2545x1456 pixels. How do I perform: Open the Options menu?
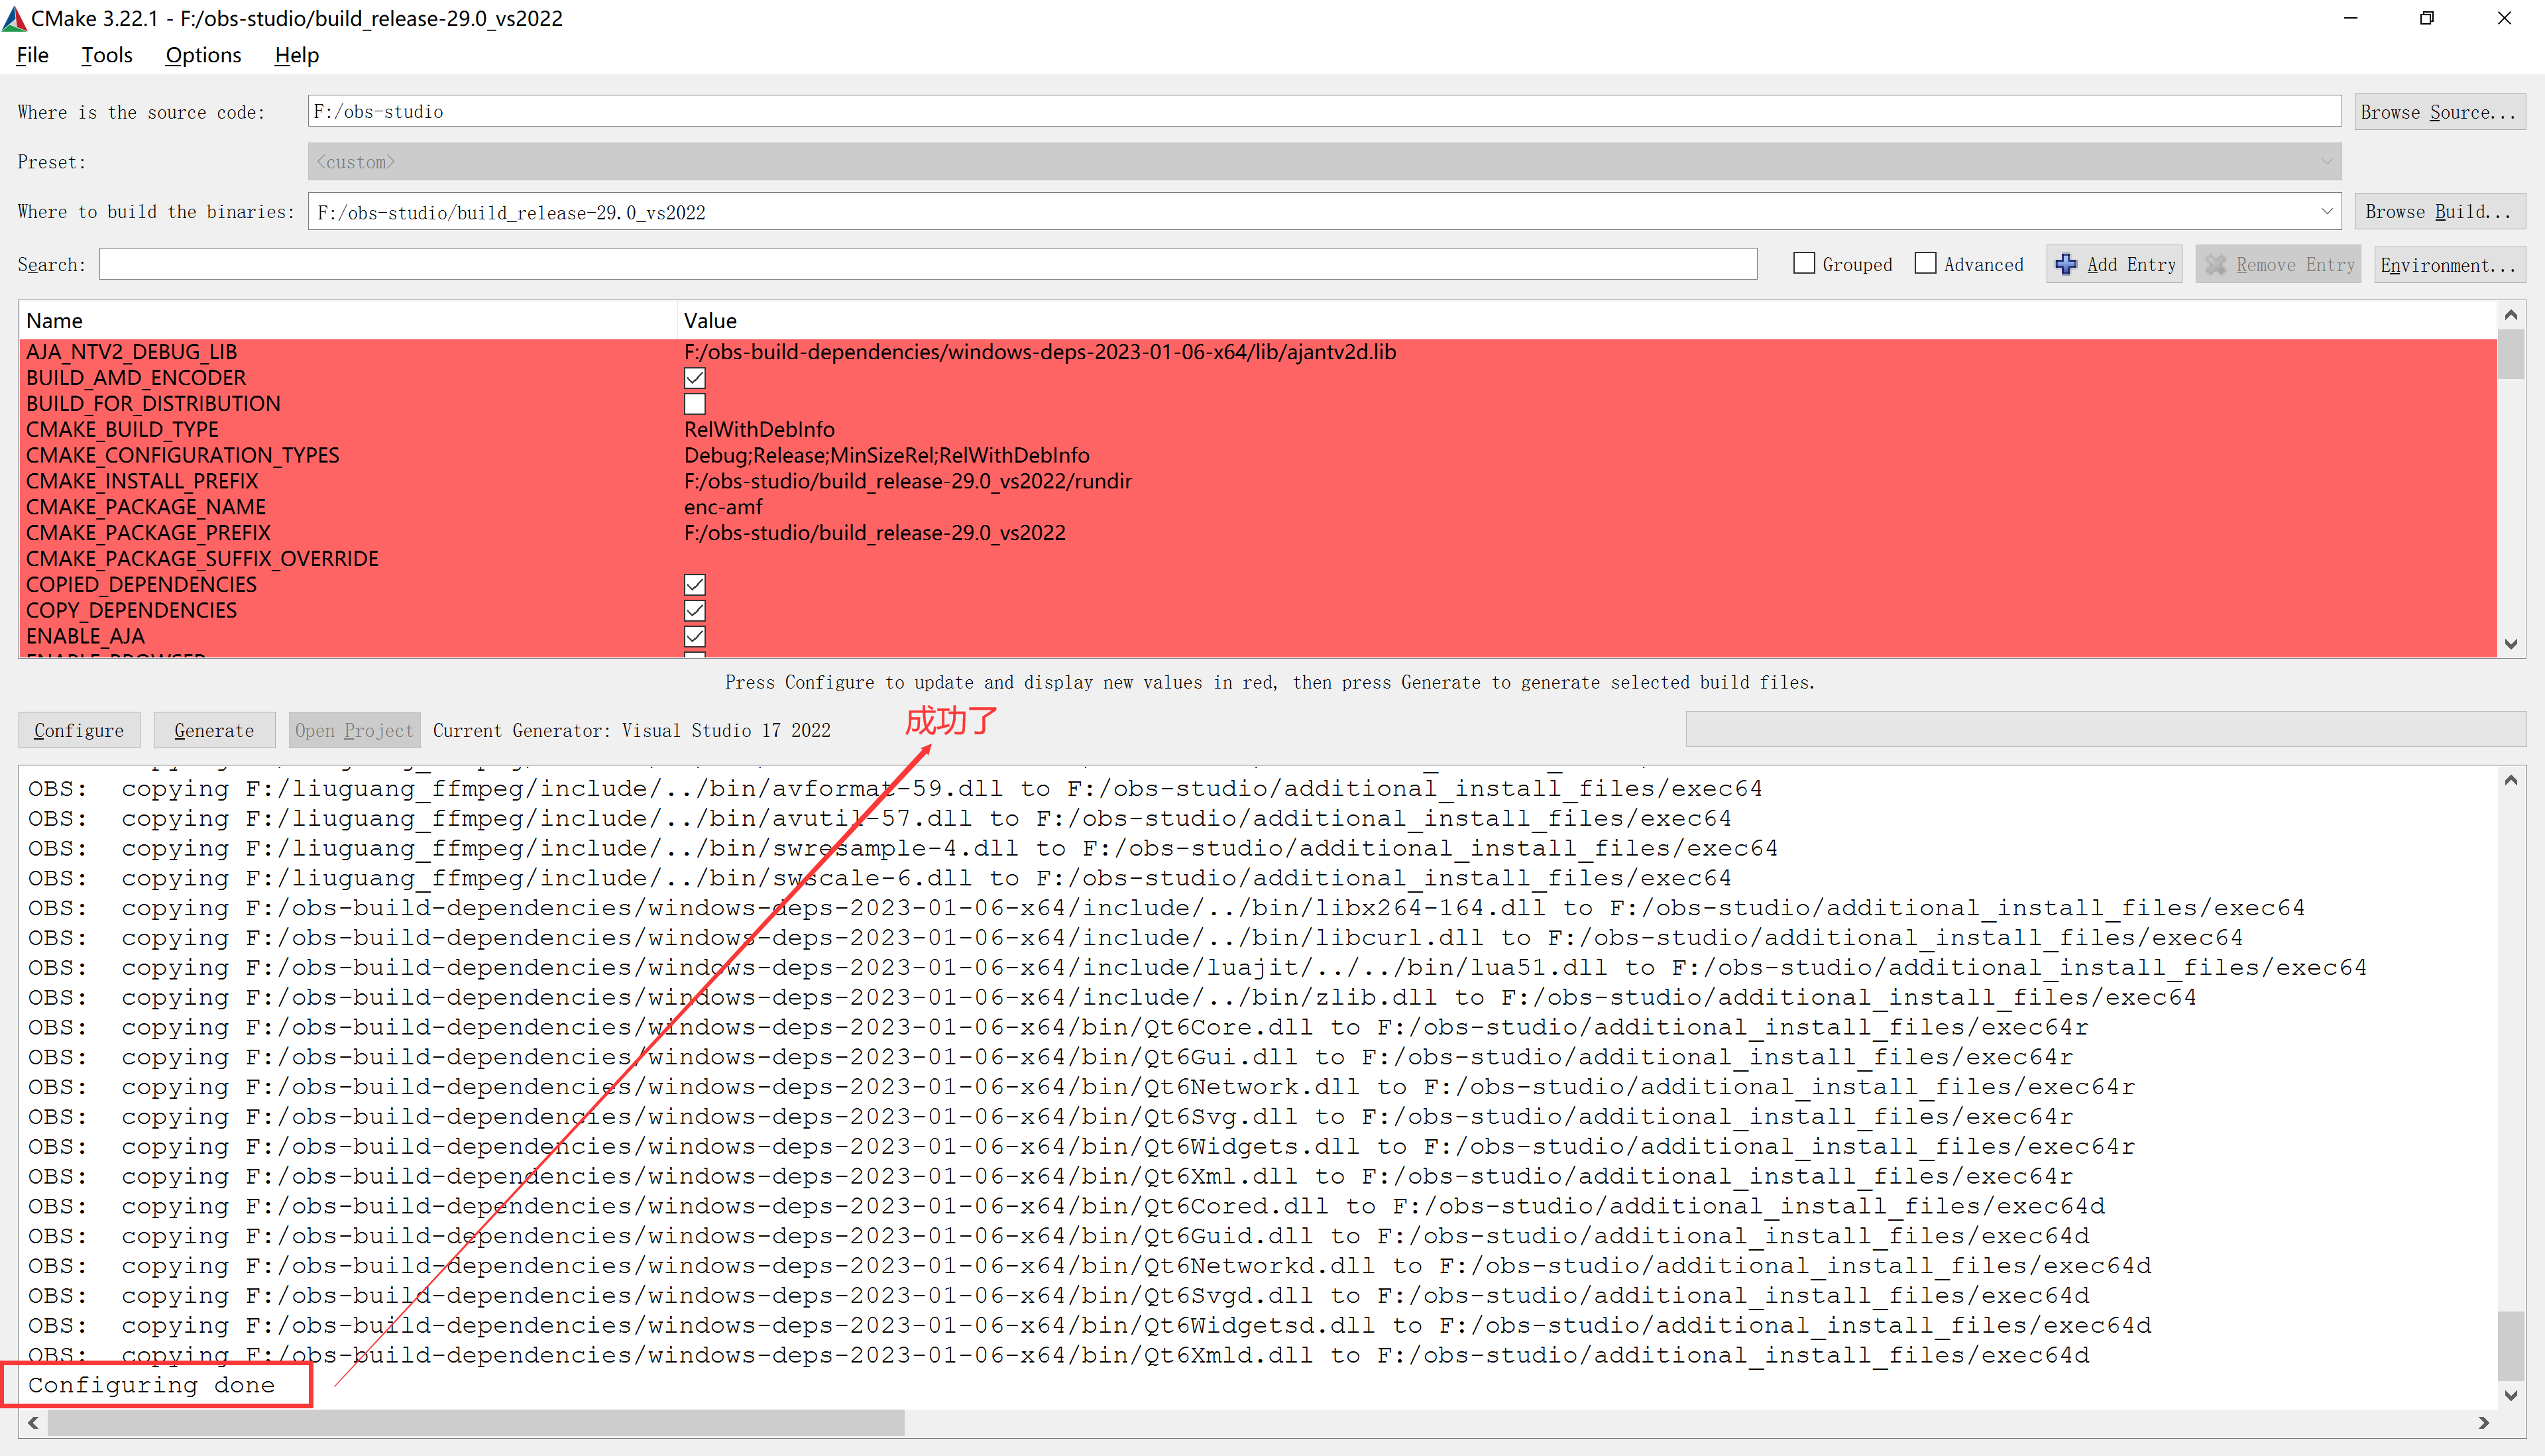203,55
